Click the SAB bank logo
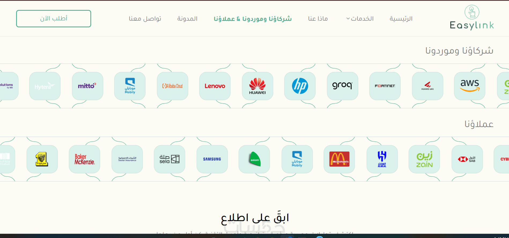This screenshot has width=509, height=238. coord(467,159)
